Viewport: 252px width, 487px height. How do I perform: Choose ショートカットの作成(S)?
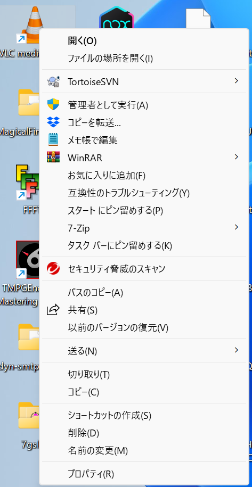(x=145, y=415)
